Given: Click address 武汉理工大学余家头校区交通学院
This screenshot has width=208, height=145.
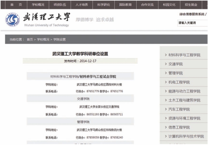Looking at the screenshot, I should click(99, 107).
